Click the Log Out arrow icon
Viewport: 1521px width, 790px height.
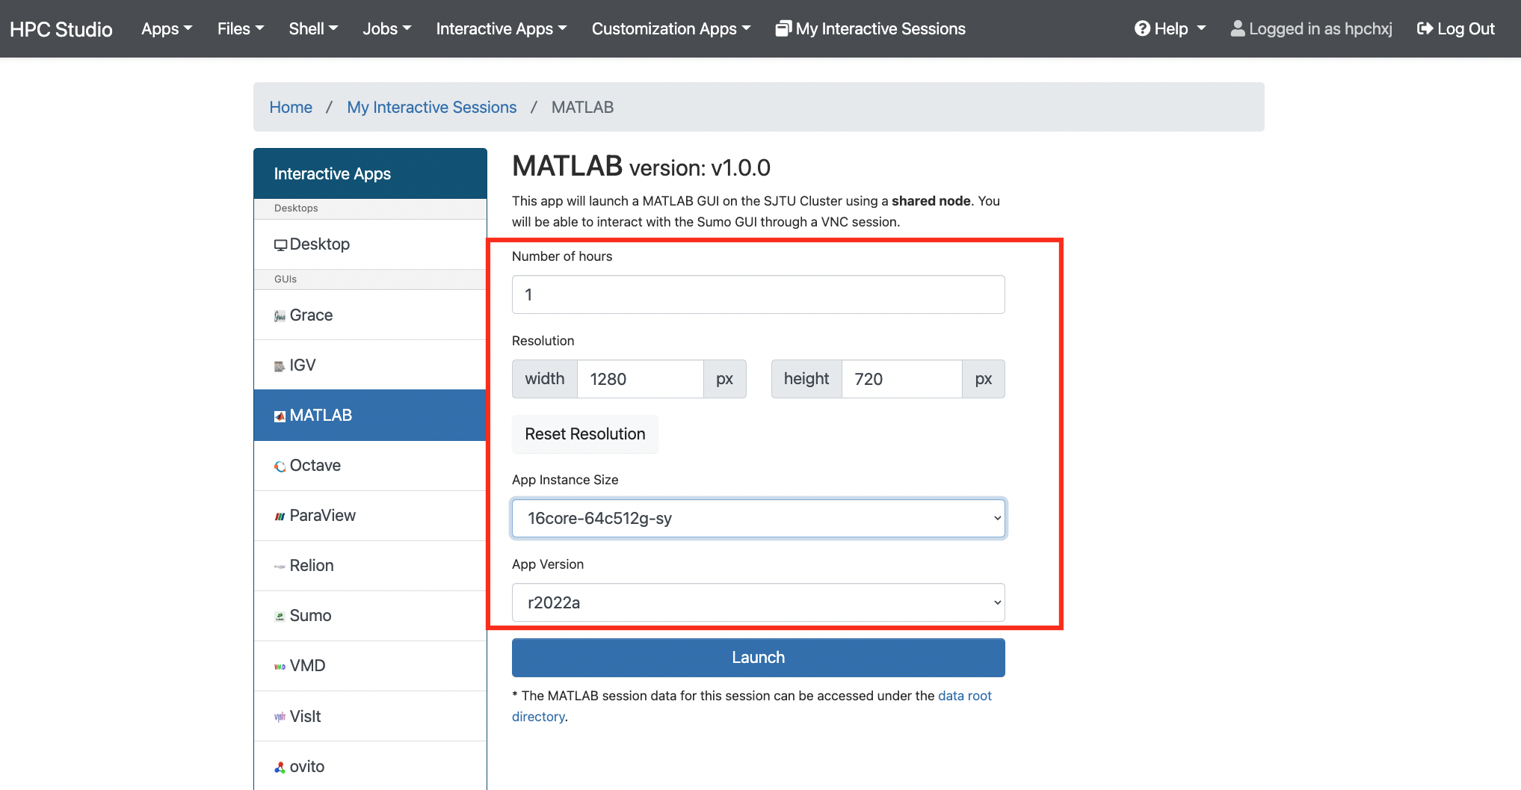click(x=1425, y=28)
